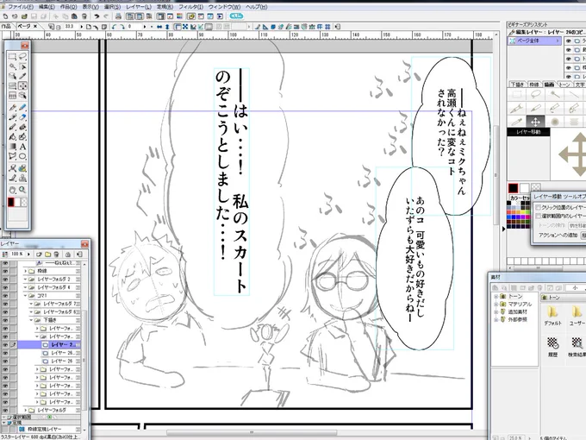This screenshot has height=440, width=586.
Task: Click ページ全体 button in assistant panel
Action: click(x=535, y=41)
